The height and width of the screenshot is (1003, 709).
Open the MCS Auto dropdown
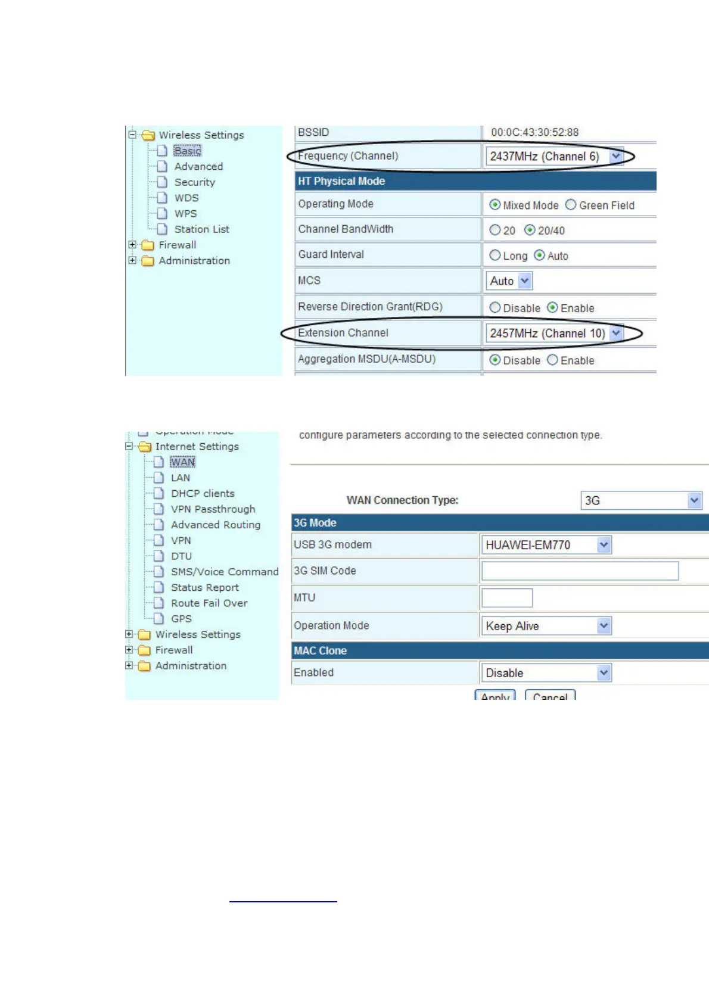(x=509, y=281)
